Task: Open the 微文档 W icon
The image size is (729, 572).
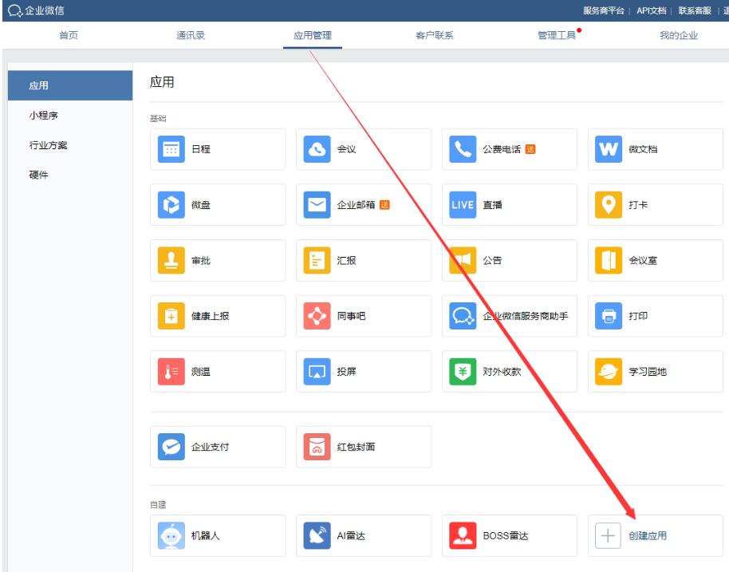Action: coord(609,149)
